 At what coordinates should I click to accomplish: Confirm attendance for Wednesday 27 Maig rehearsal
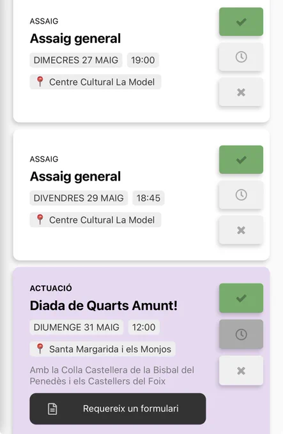pos(241,22)
